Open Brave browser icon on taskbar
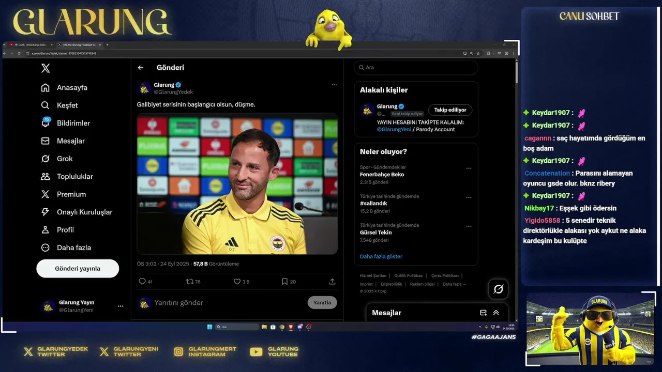 point(291,327)
